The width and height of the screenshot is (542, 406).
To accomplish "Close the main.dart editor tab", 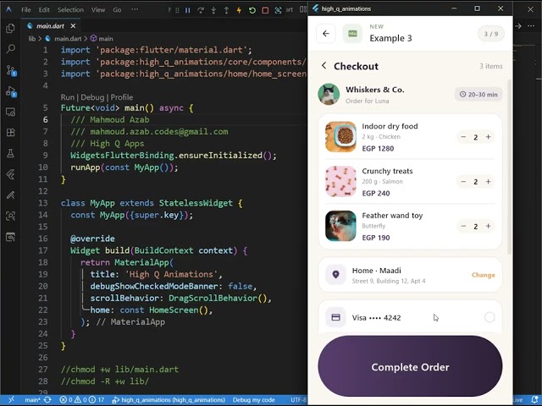I will (73, 26).
